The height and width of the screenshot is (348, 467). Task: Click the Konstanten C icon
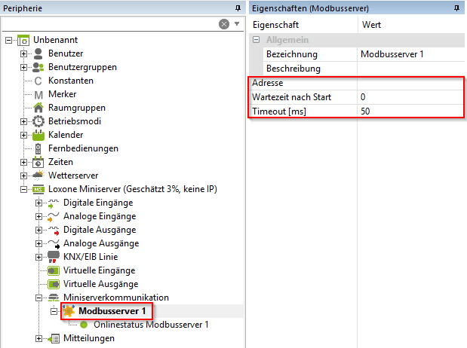pyautogui.click(x=38, y=81)
